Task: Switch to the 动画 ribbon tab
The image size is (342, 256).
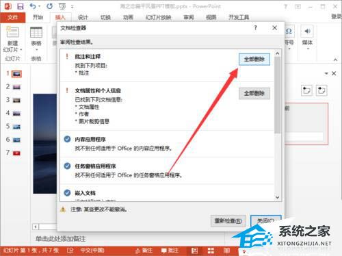Action: point(128,17)
